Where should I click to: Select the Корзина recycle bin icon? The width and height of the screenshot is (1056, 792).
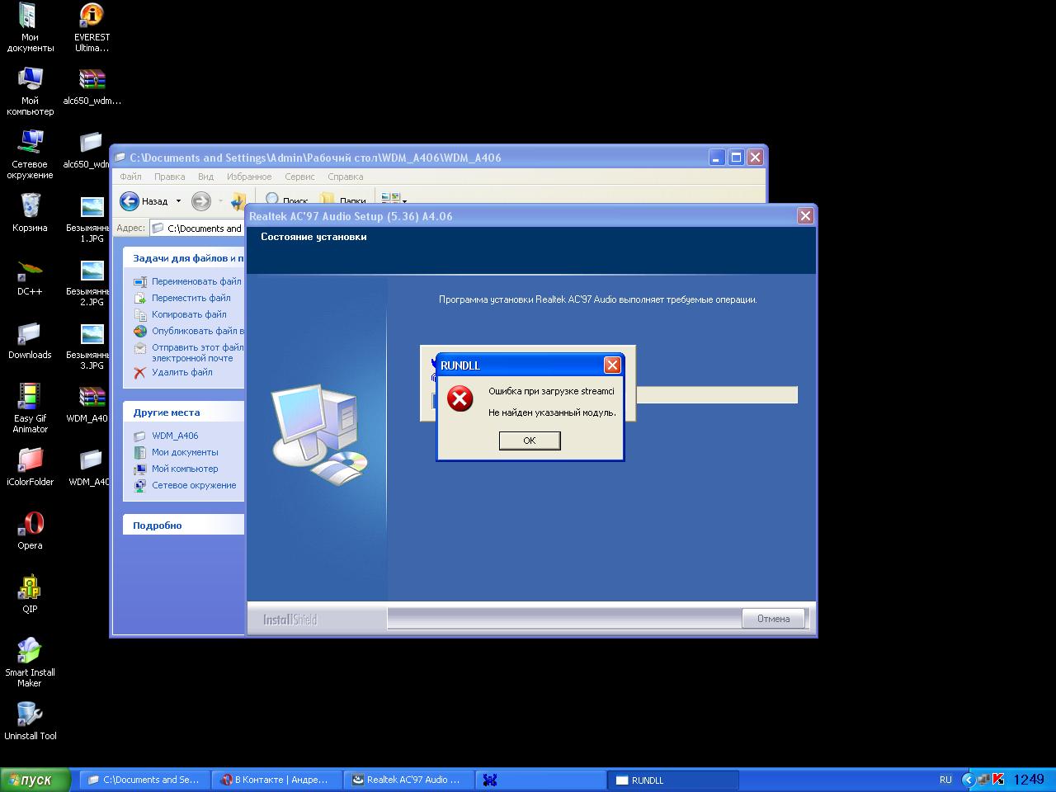click(x=30, y=213)
